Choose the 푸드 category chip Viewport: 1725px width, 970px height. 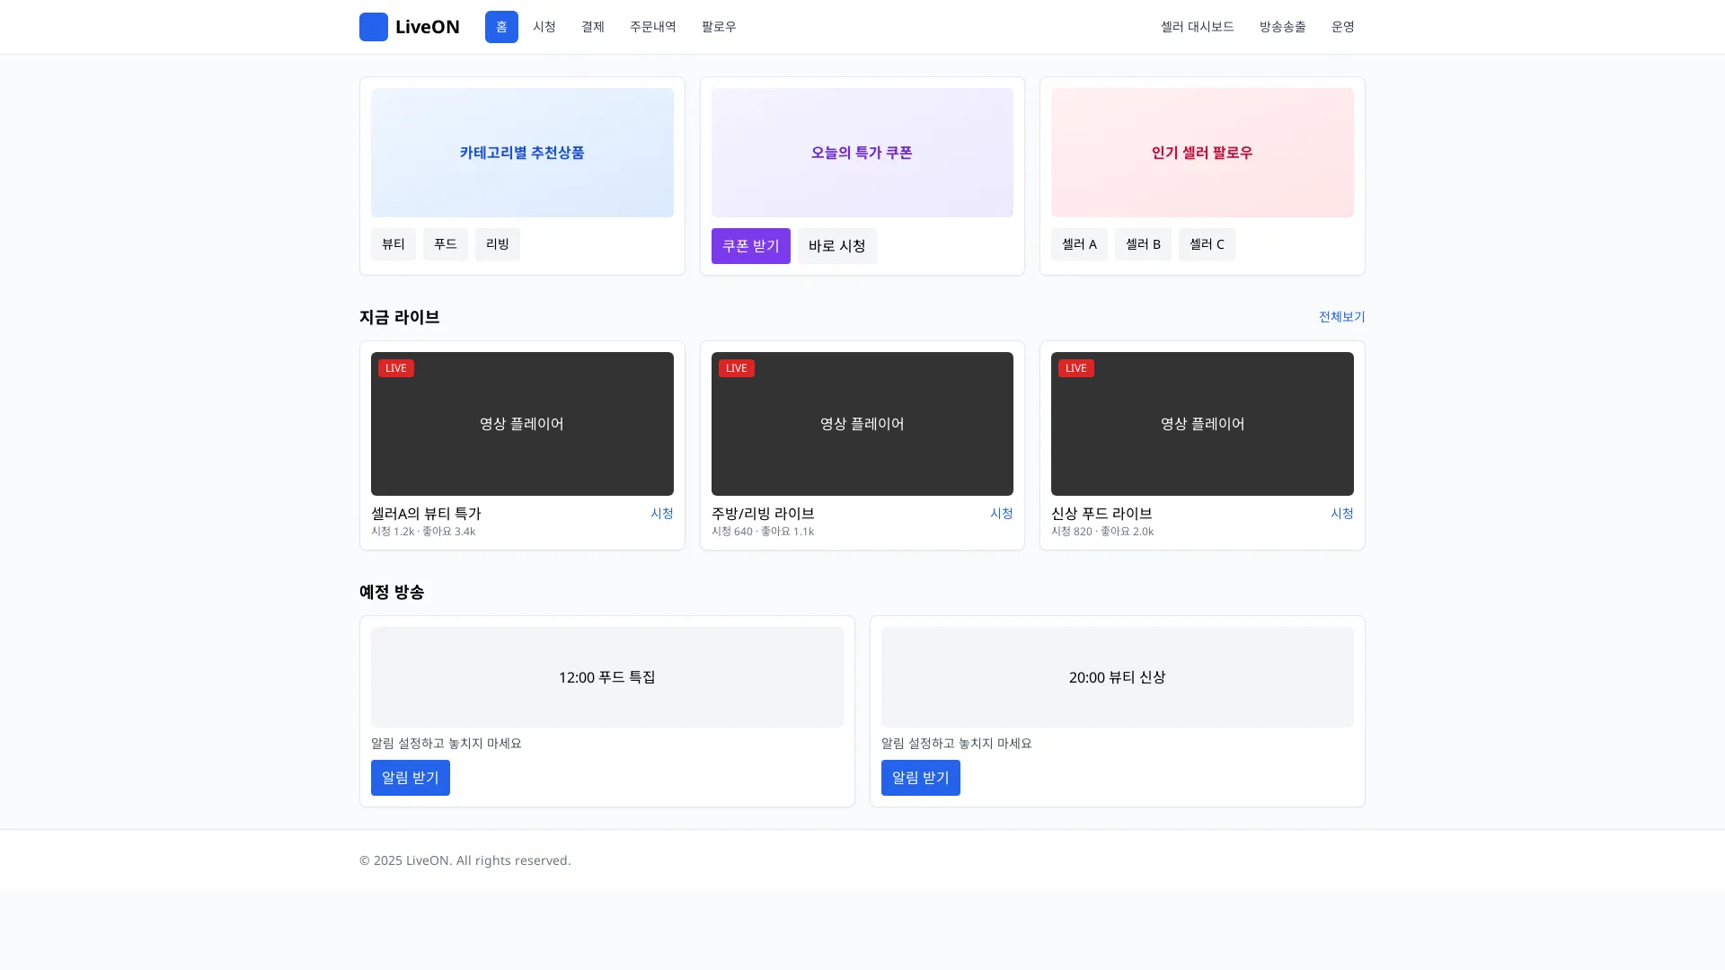pos(445,244)
